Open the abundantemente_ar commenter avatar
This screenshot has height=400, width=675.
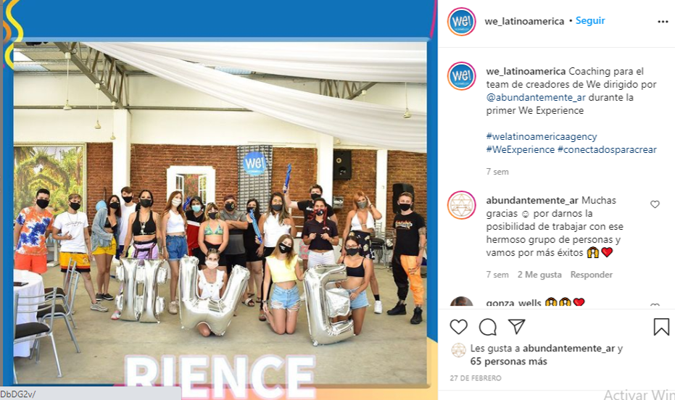click(x=461, y=205)
